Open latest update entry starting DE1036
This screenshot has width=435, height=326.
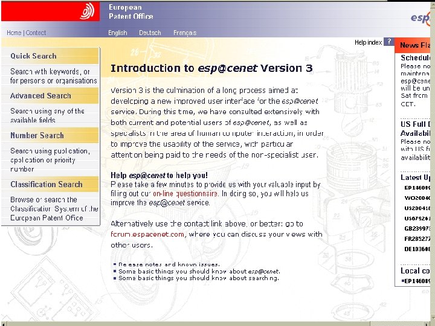coord(417,249)
